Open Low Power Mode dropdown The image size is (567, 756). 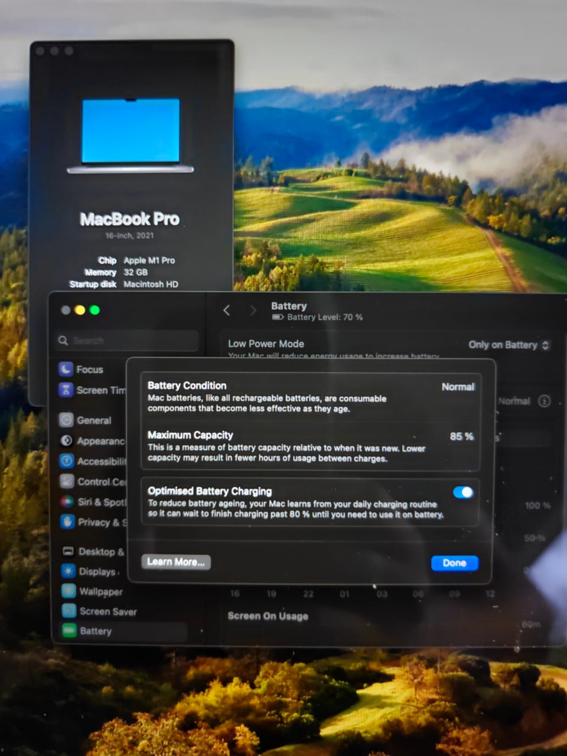tap(509, 345)
